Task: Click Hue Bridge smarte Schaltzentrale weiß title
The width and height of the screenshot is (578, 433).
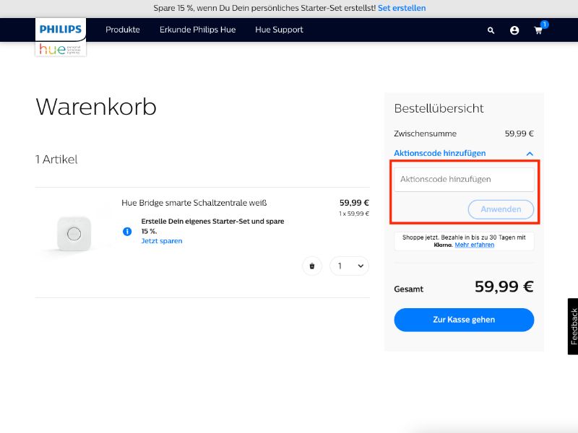Action: tap(194, 203)
